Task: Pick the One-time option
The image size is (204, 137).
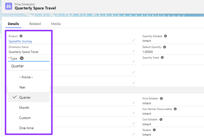Action: (x=26, y=128)
